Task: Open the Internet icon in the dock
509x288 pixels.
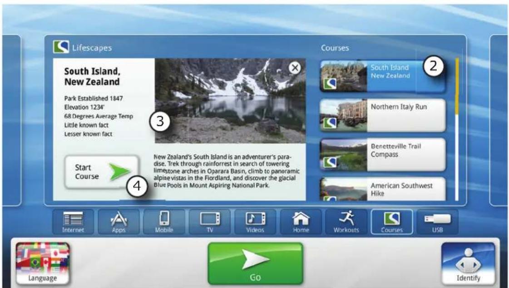Action: click(73, 222)
